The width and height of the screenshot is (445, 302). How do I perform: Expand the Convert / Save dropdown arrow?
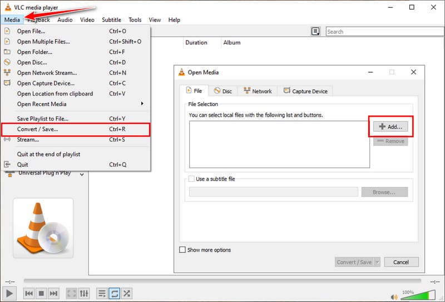[x=377, y=262]
